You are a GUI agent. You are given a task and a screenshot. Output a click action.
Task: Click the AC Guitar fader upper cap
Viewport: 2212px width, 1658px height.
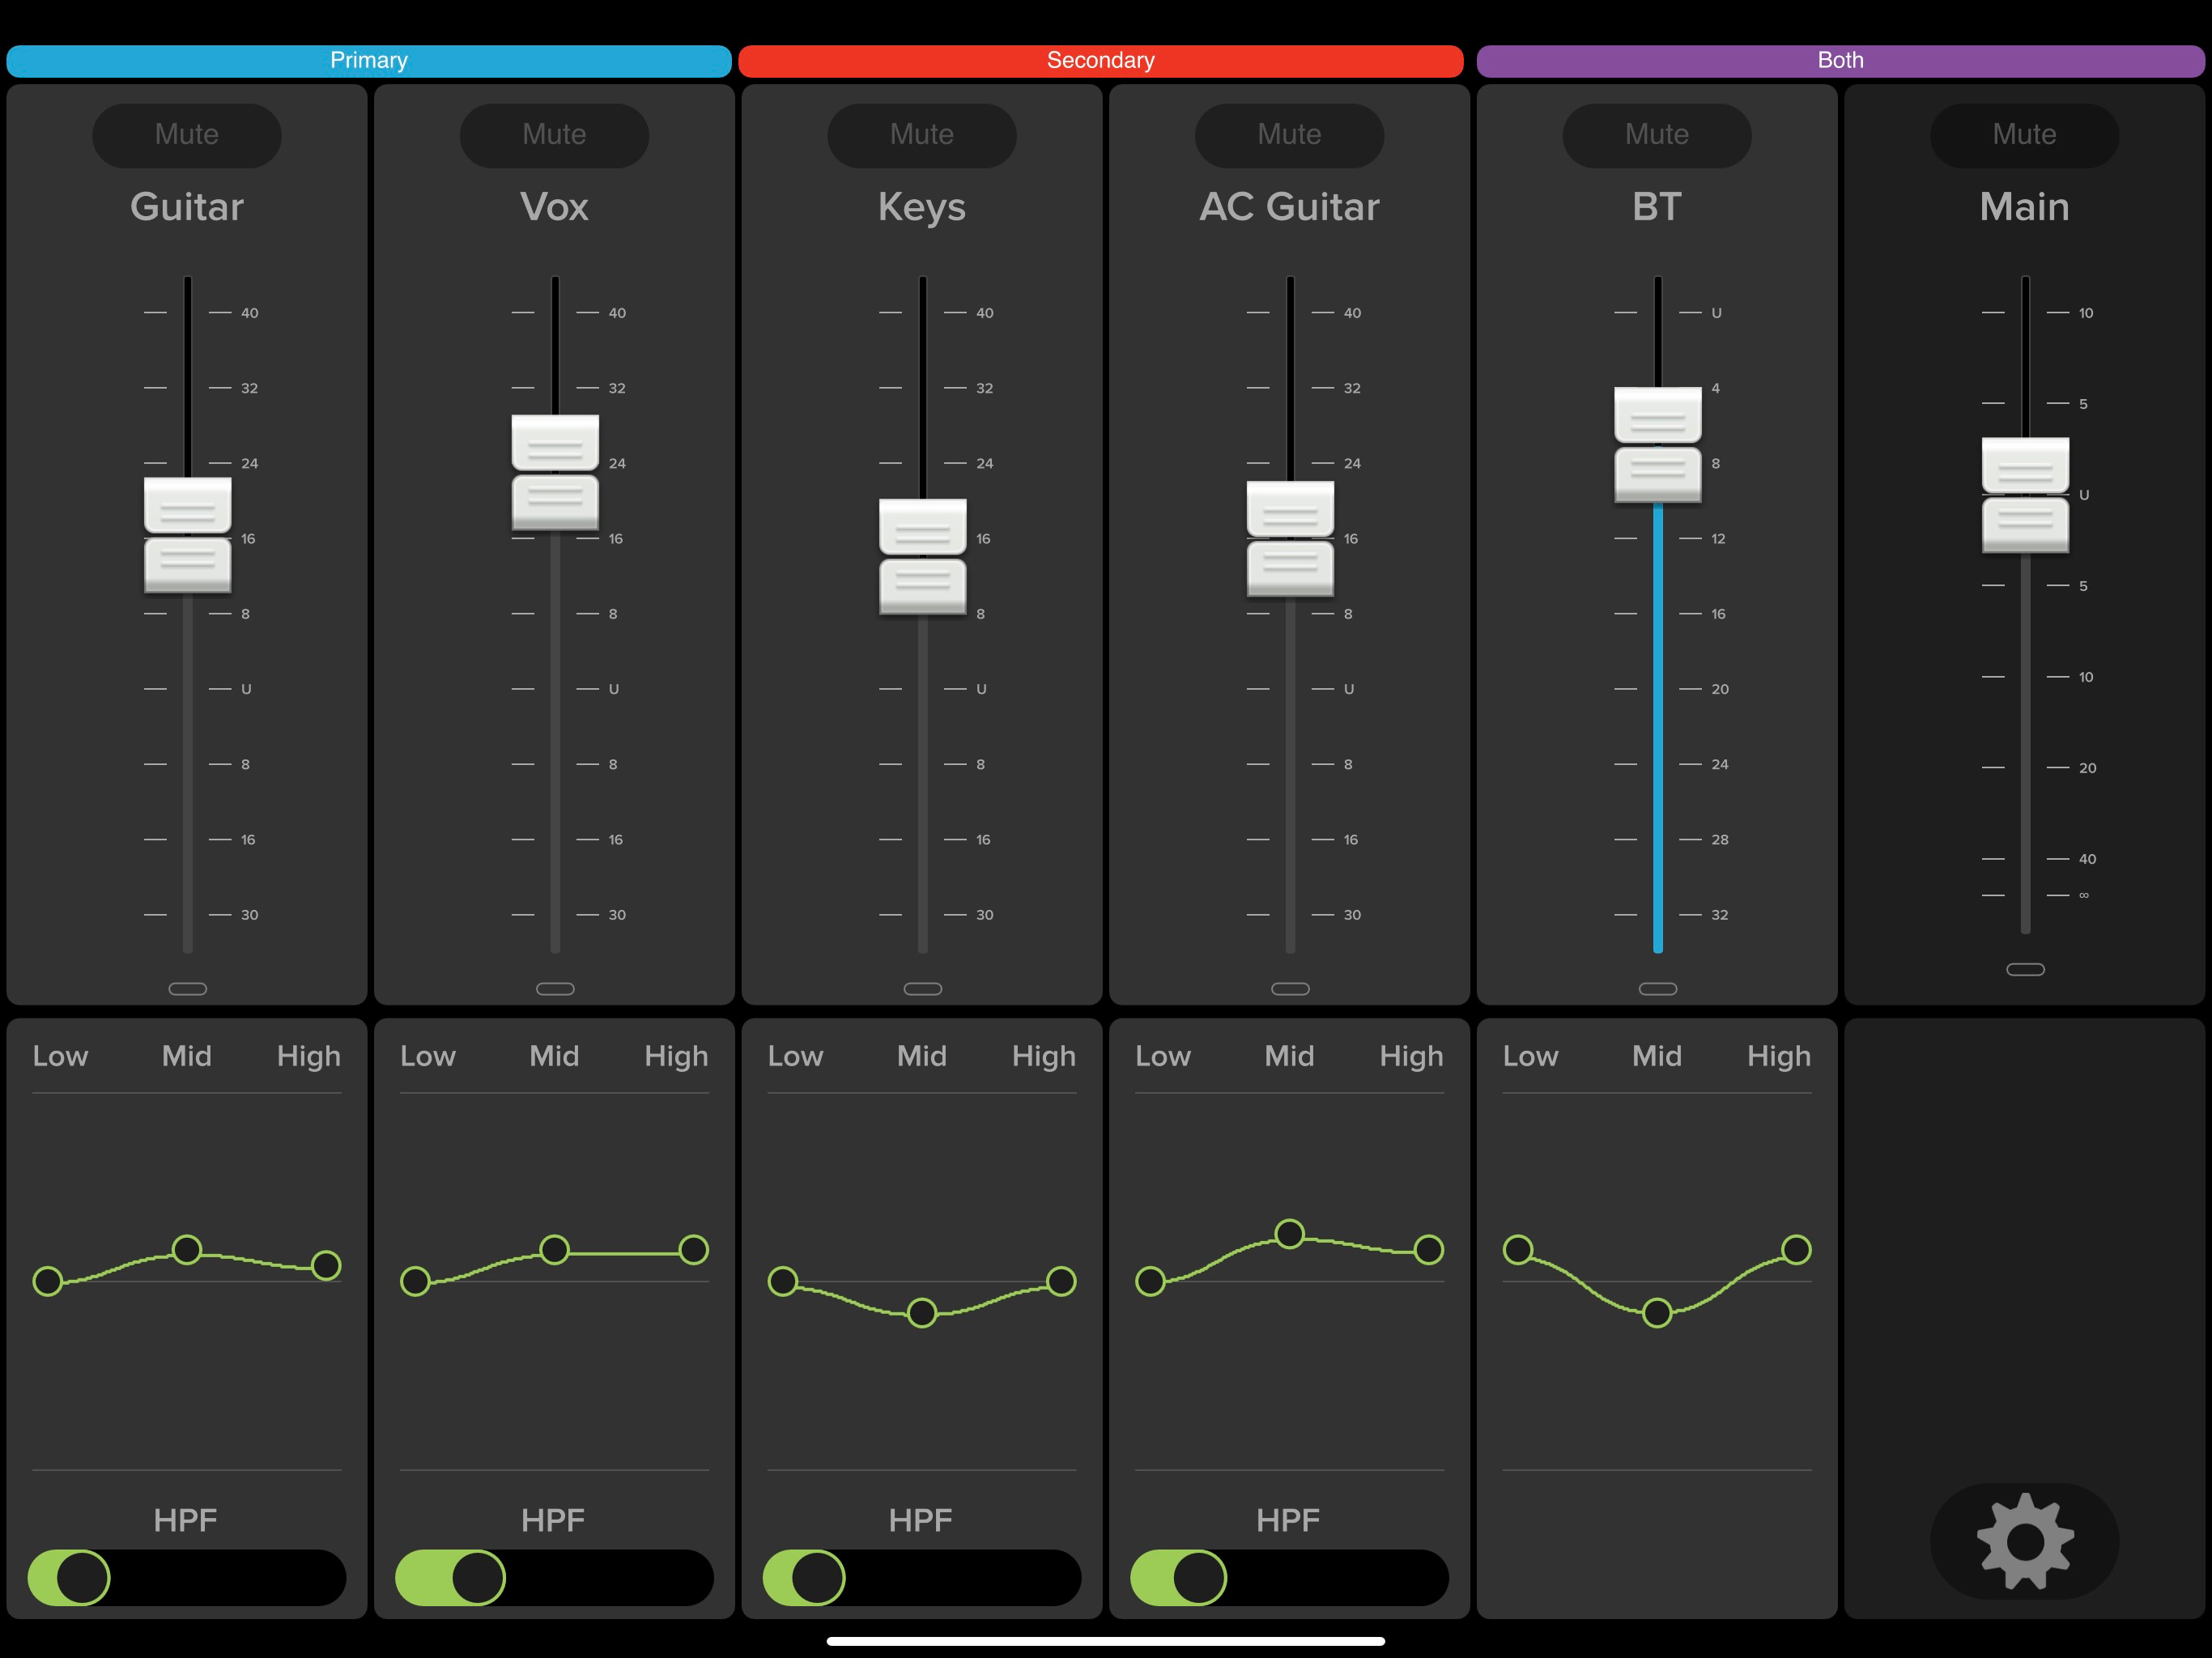[x=1290, y=509]
